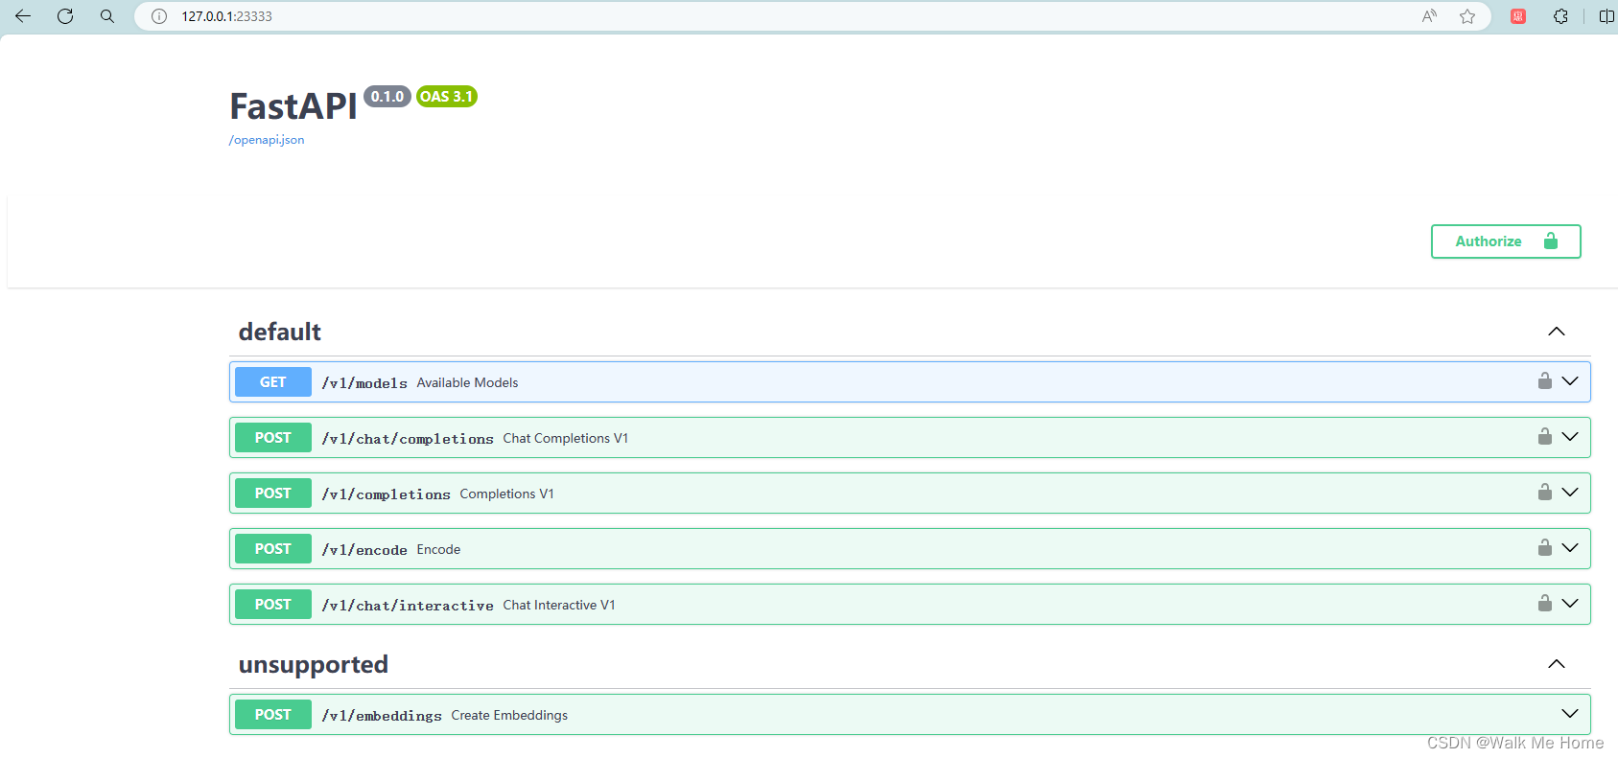Go back with the browser back arrow
The height and width of the screenshot is (758, 1618).
23,16
